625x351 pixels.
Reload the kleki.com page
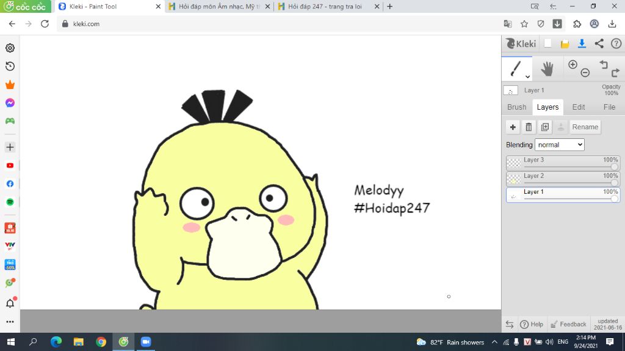45,24
